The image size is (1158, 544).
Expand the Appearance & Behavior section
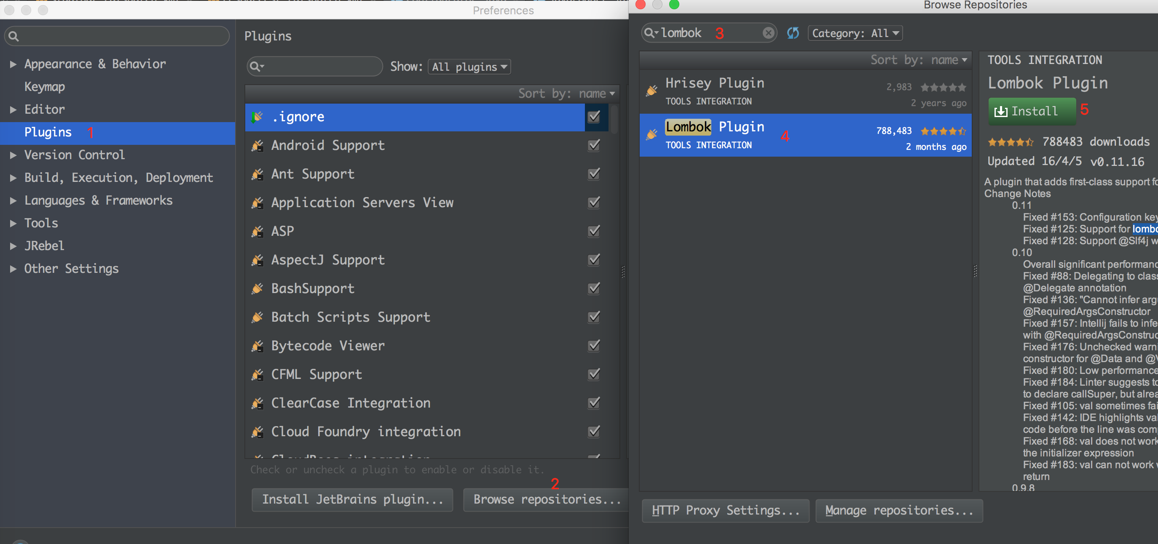click(x=13, y=64)
